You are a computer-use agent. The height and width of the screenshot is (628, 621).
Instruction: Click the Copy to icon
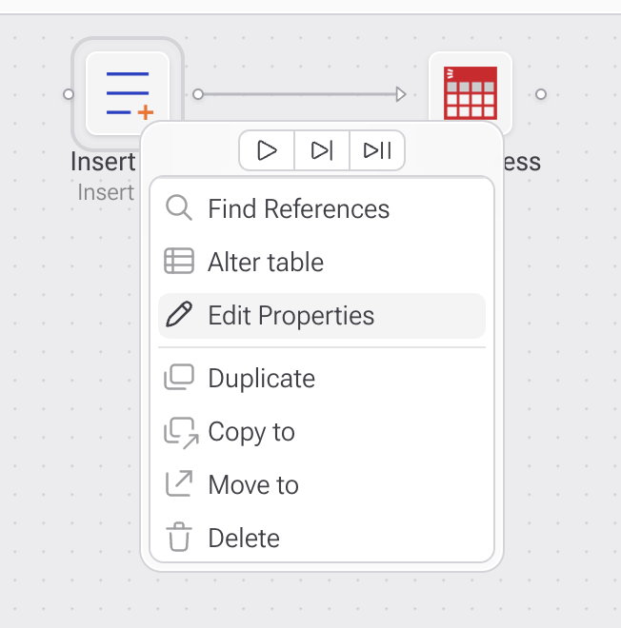179,431
